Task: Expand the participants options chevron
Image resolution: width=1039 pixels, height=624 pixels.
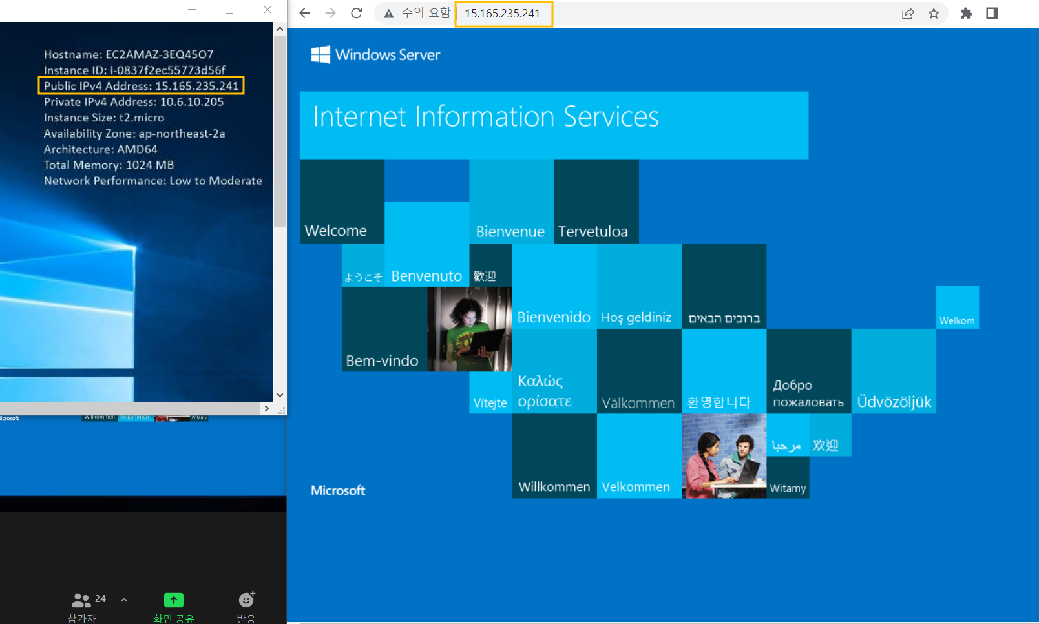Action: [x=124, y=600]
